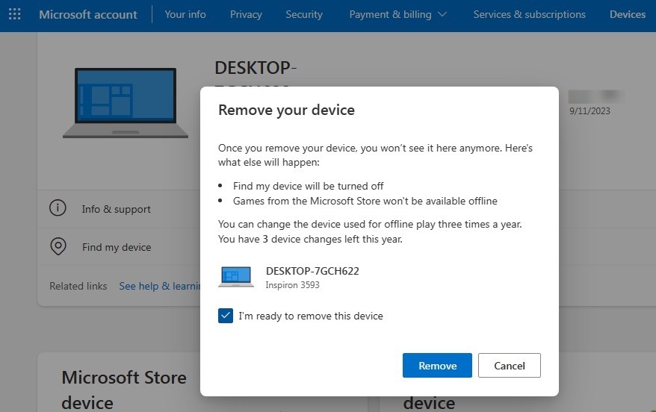The width and height of the screenshot is (656, 412).
Task: Open the app launcher grid icon
Action: tap(15, 14)
